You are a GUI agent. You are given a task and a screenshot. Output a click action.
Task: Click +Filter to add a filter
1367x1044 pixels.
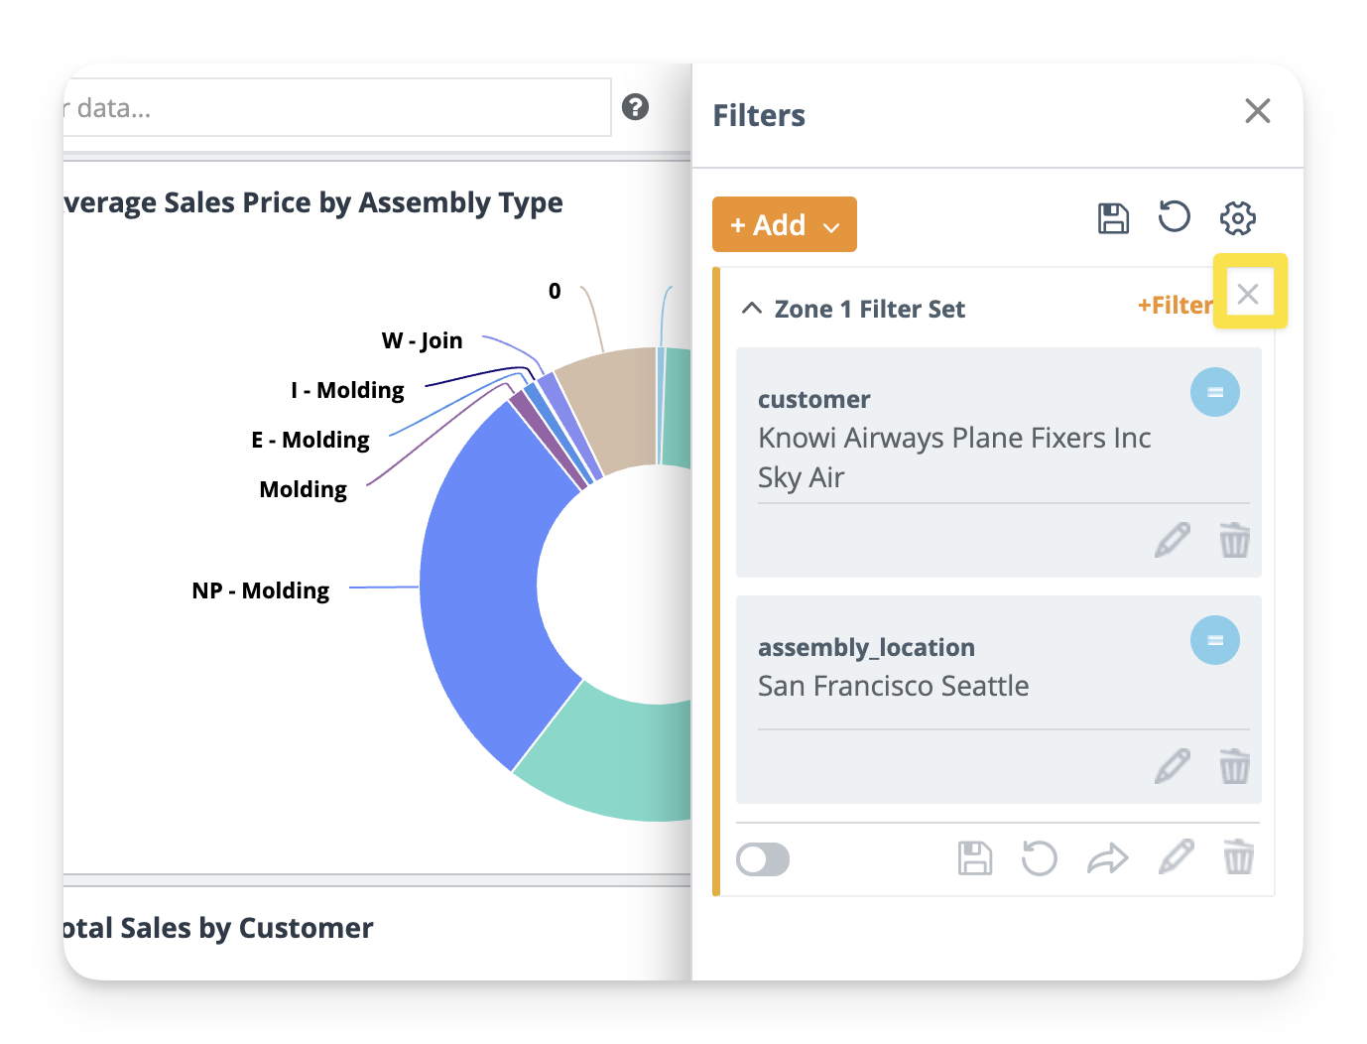(x=1175, y=306)
